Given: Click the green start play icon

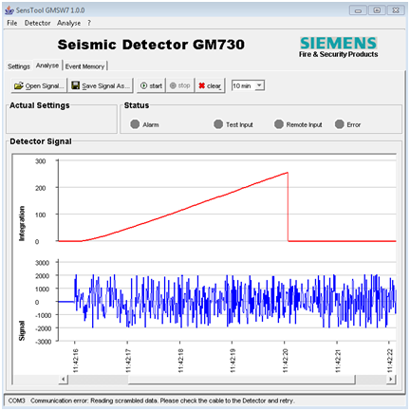Looking at the screenshot, I should point(143,85).
